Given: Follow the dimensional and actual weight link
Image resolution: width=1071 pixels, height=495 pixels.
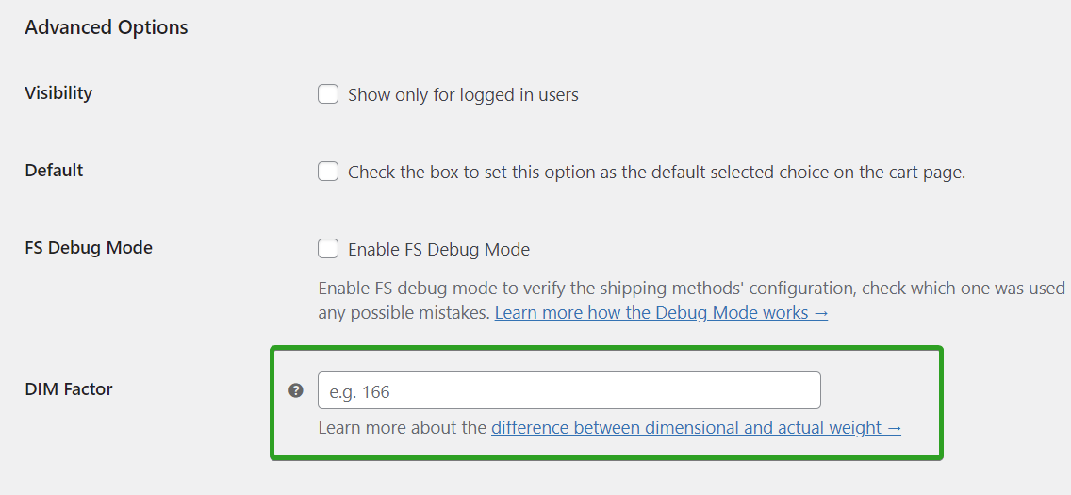Looking at the screenshot, I should click(x=696, y=427).
